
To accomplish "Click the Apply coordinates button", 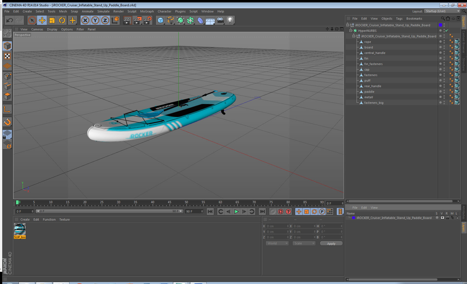I will tap(331, 244).
